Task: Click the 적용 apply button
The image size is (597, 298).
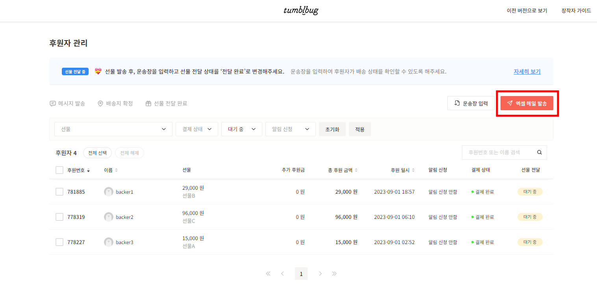Action: click(360, 129)
